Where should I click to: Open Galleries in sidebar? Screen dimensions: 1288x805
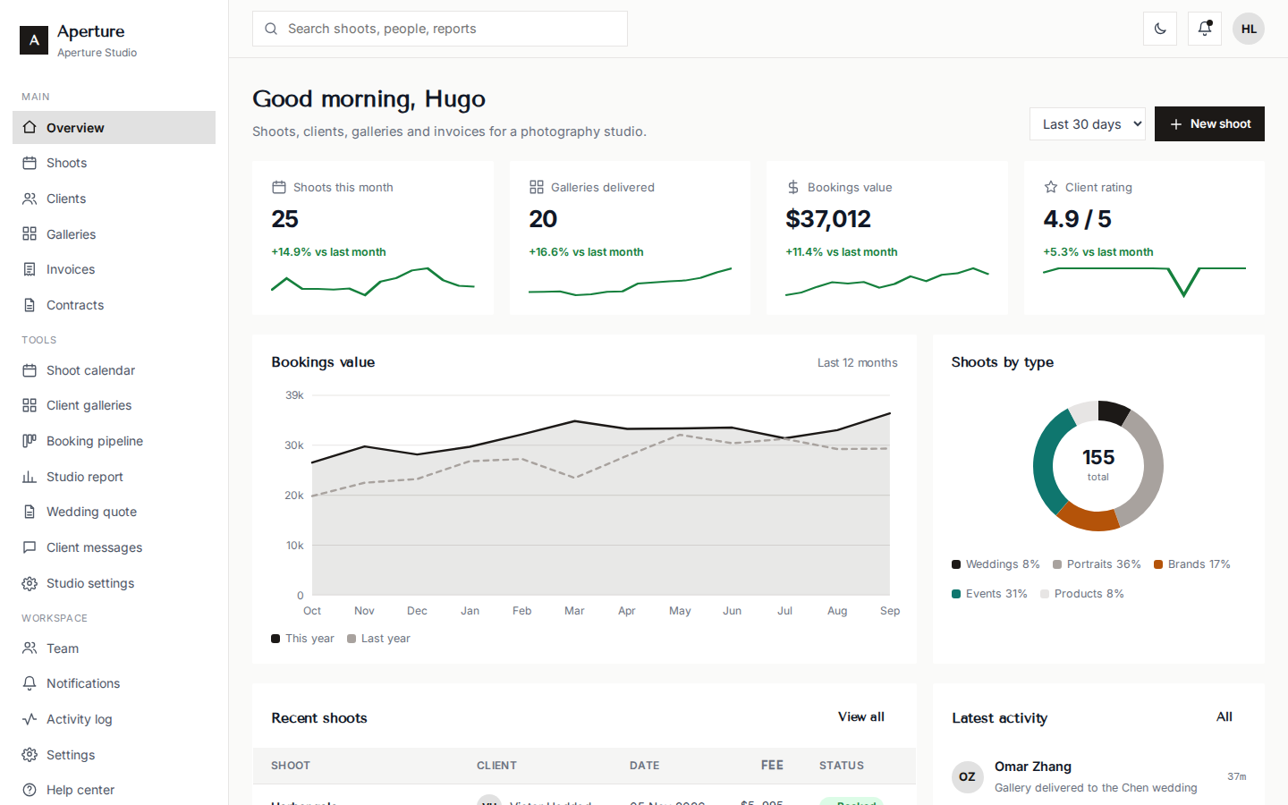coord(114,234)
